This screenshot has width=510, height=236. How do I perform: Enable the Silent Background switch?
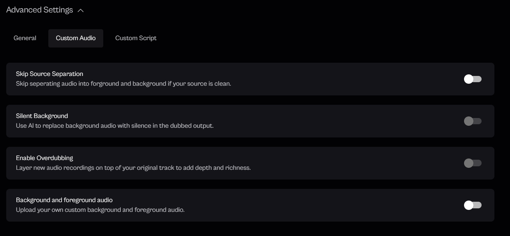pos(473,121)
